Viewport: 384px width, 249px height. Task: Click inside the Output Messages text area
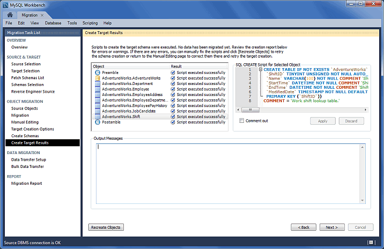click(230, 175)
